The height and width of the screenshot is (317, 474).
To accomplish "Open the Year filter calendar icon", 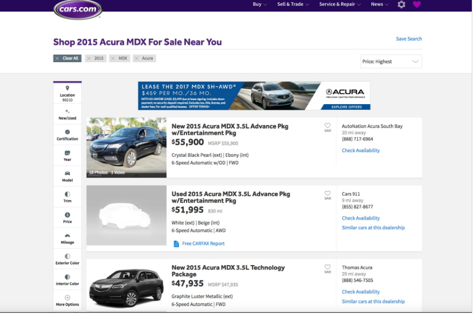I will (68, 153).
